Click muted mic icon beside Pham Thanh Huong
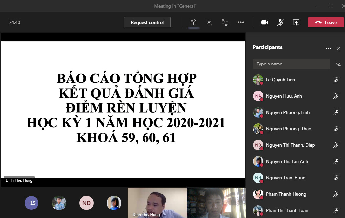 click(x=335, y=194)
